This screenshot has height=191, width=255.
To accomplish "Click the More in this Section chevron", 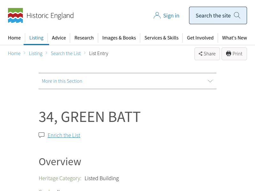I will click(x=210, y=81).
